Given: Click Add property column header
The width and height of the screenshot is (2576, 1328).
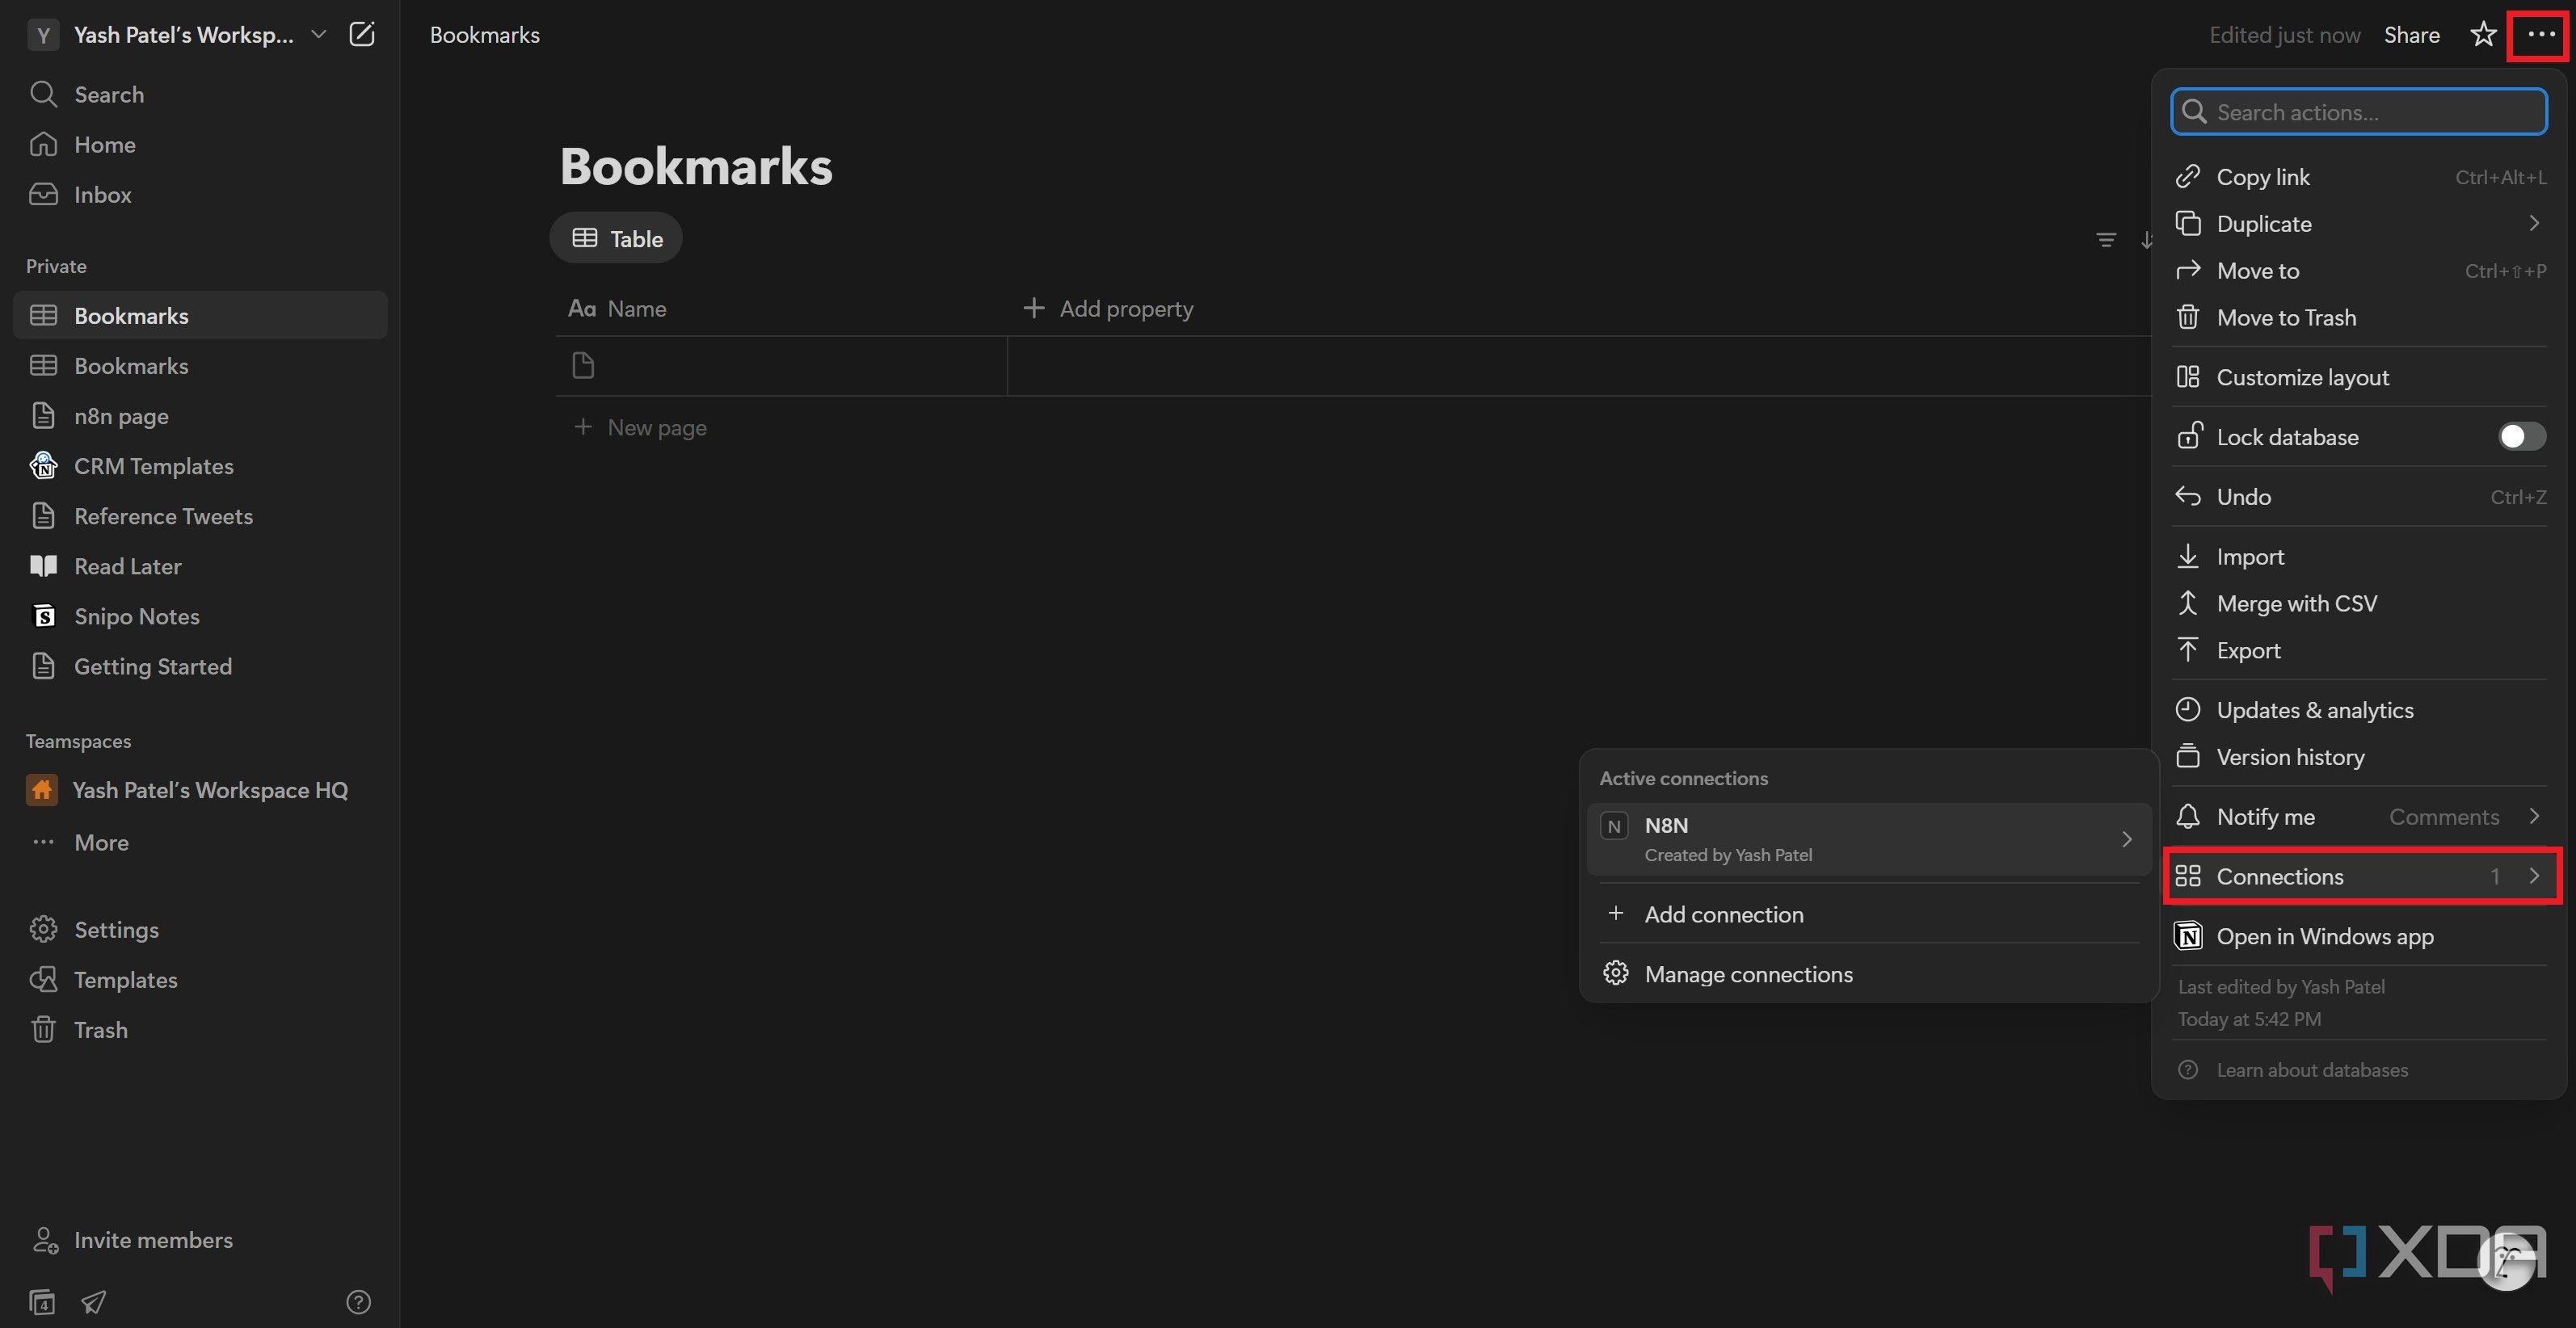Looking at the screenshot, I should (1108, 308).
